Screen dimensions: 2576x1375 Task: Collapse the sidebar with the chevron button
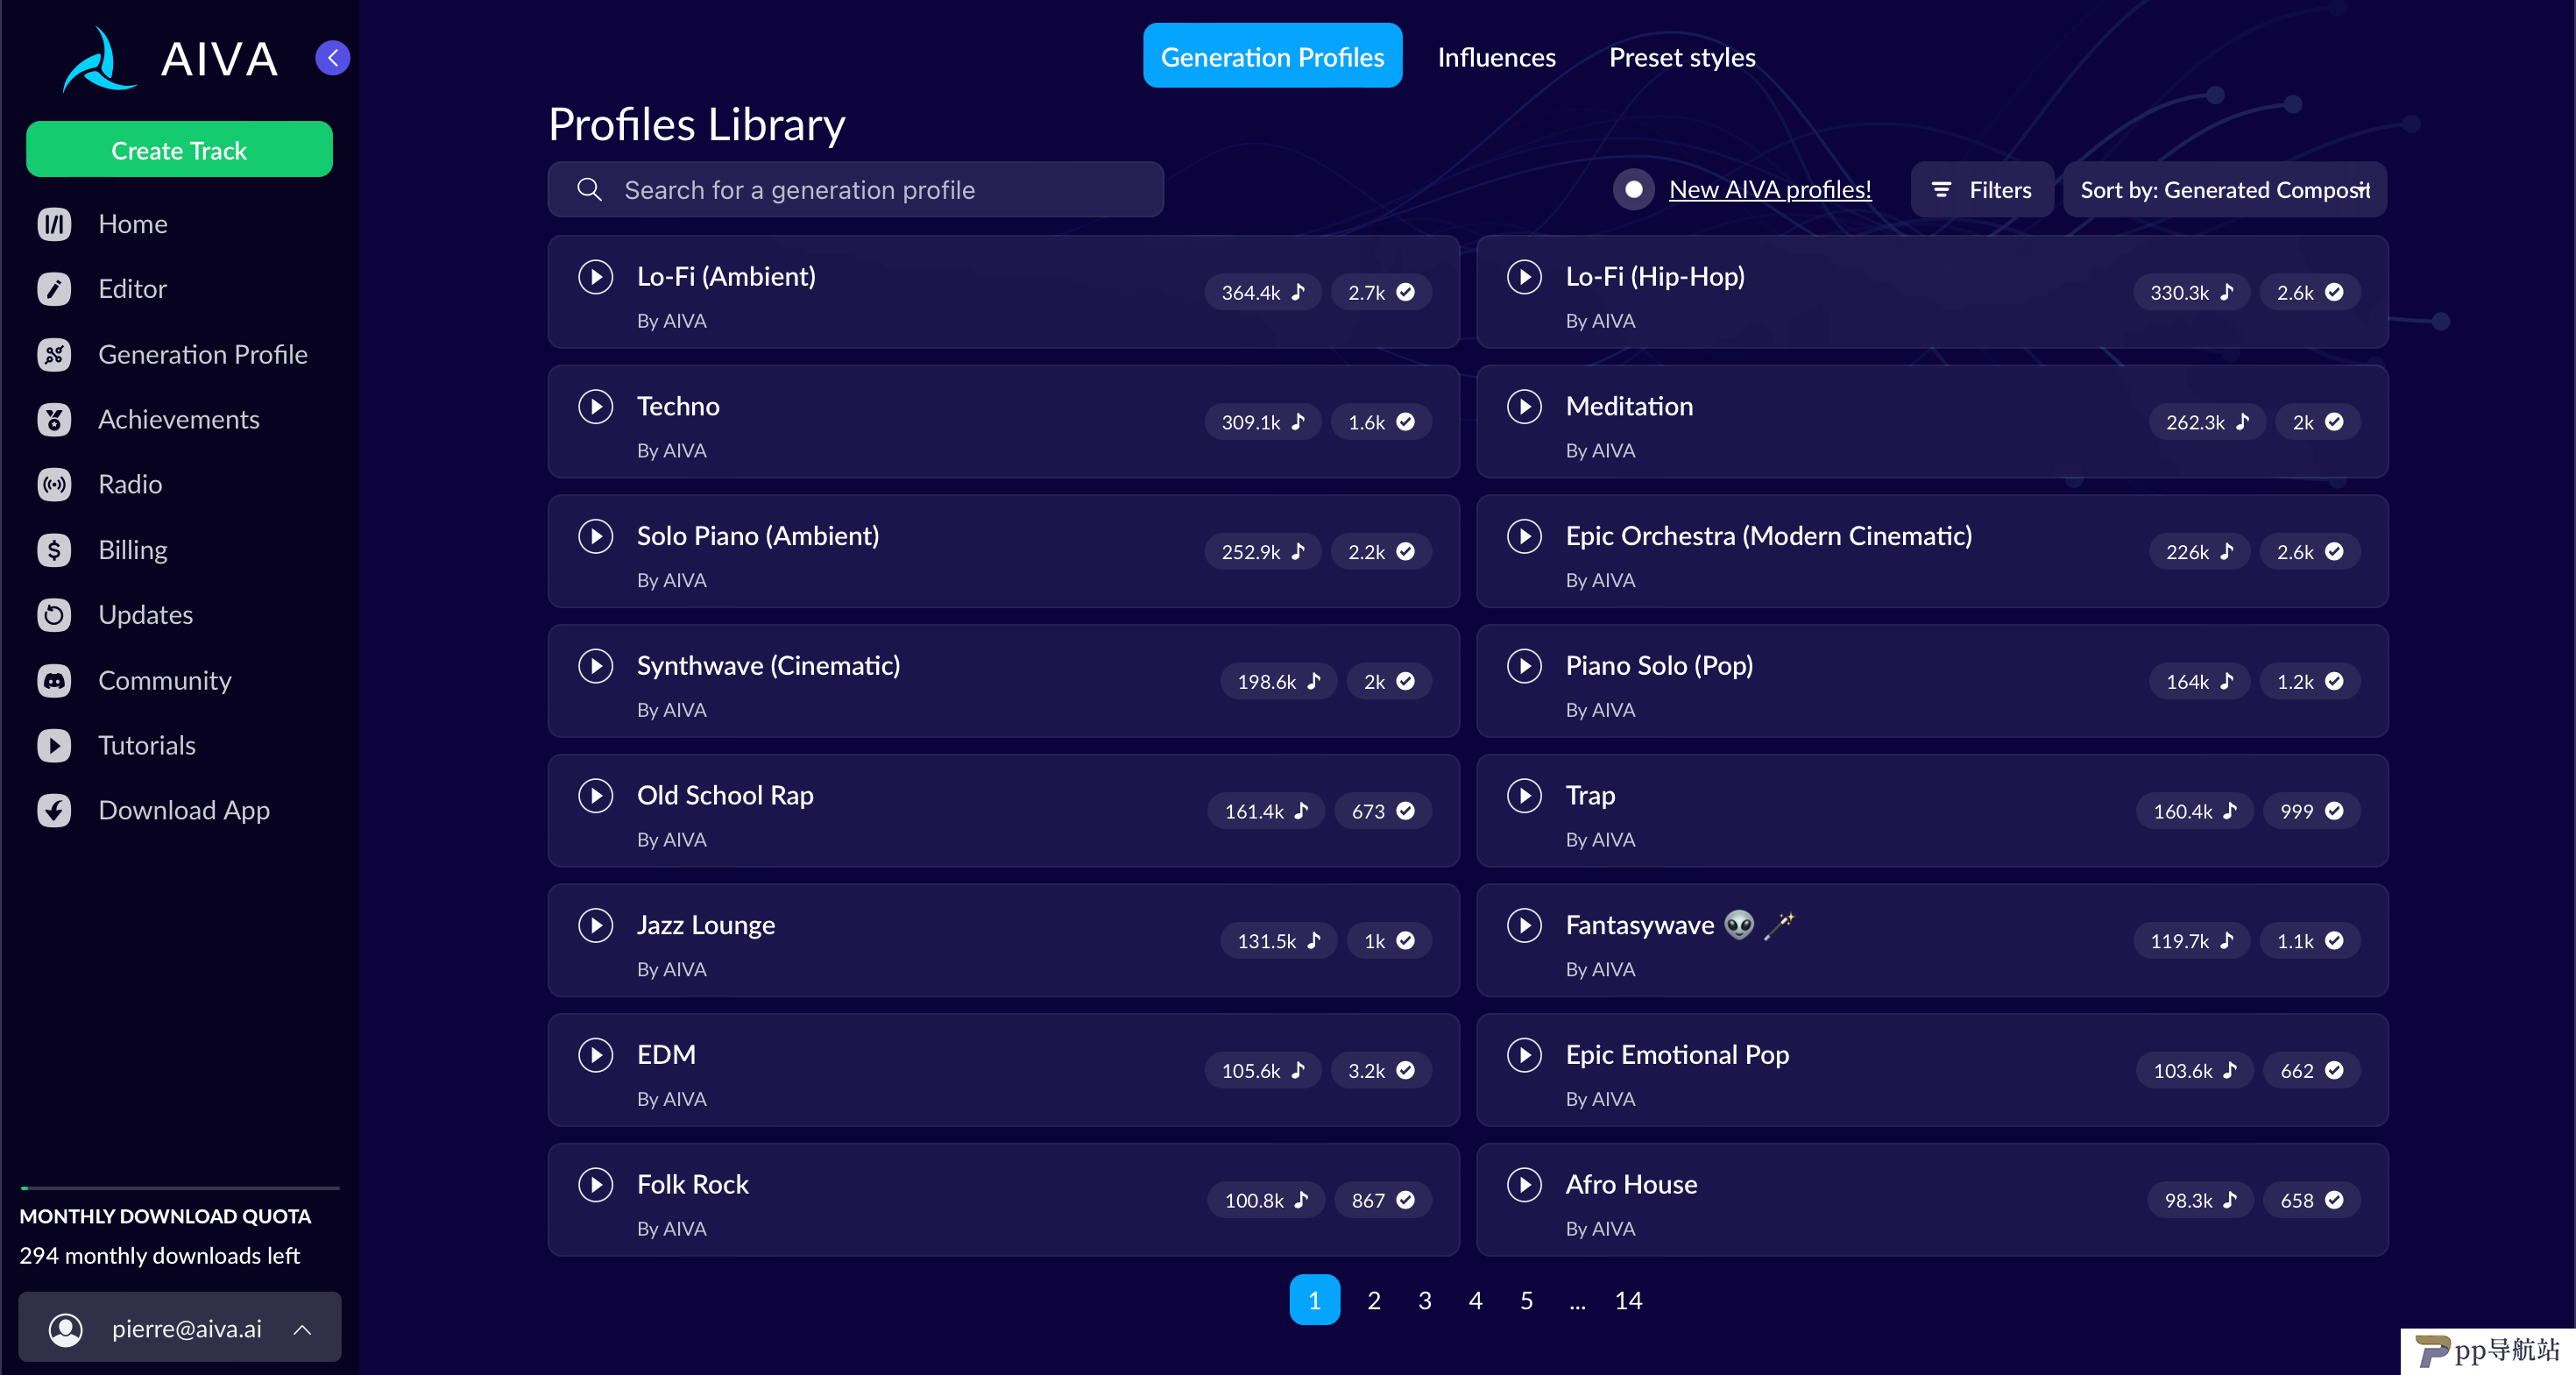332,58
